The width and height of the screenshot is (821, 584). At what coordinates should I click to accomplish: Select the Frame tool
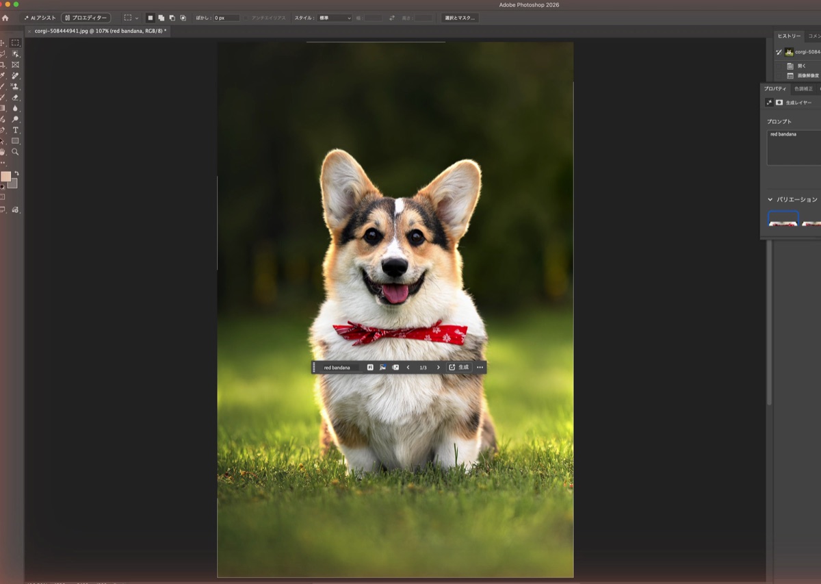[15, 64]
